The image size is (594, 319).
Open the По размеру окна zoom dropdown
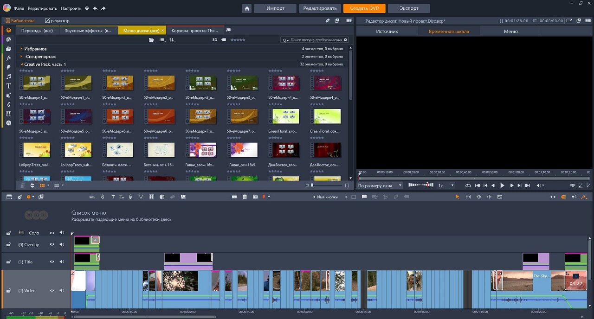pyautogui.click(x=380, y=185)
